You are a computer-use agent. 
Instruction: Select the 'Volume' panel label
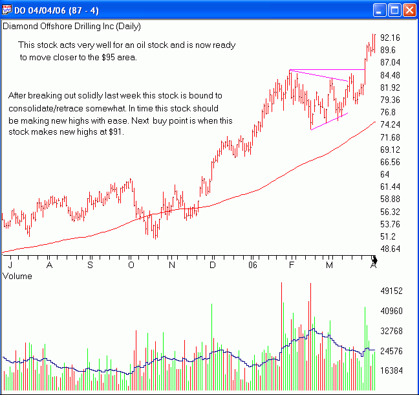point(17,276)
